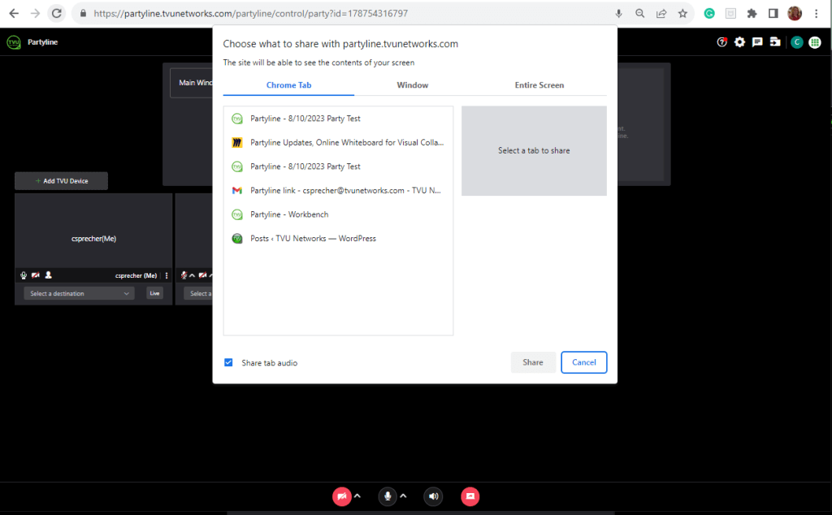Click the site lock icon in address bar
Viewport: 832px width, 515px height.
pyautogui.click(x=83, y=13)
